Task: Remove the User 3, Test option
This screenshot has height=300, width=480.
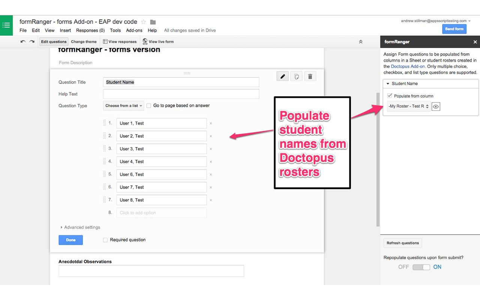Action: 211,149
